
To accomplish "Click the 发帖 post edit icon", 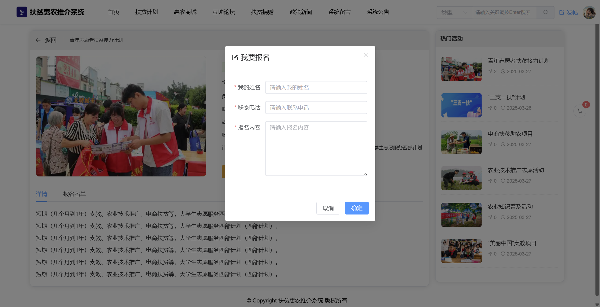I will click(562, 13).
